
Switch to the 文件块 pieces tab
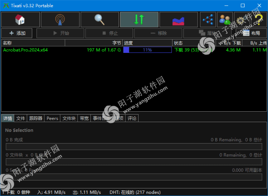[69, 118]
